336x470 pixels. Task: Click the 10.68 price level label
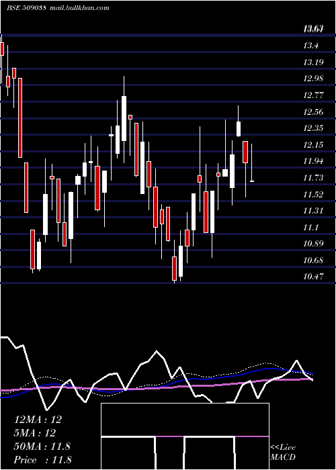coord(314,260)
